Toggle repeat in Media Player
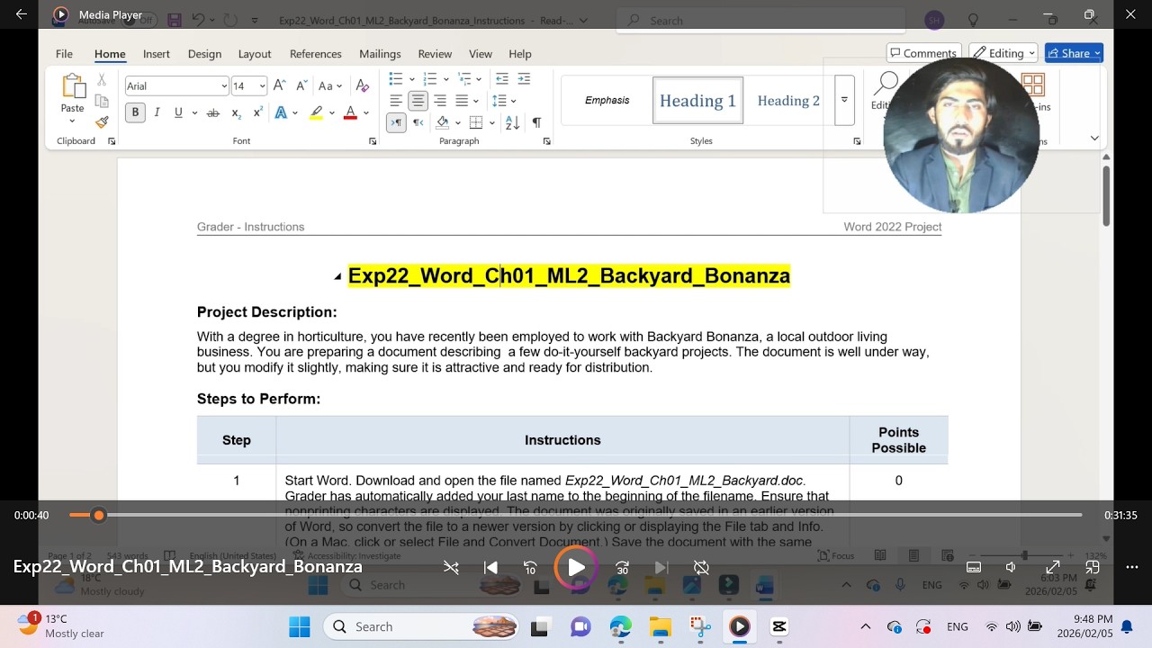Viewport: 1152px width, 648px height. click(x=701, y=567)
